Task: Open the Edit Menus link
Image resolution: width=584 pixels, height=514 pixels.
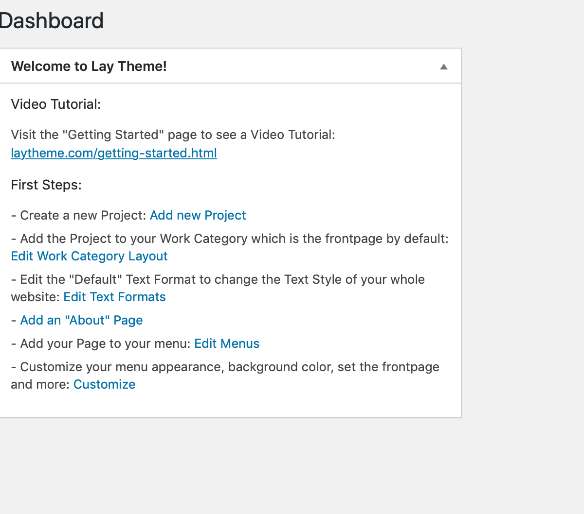Action: coord(227,343)
